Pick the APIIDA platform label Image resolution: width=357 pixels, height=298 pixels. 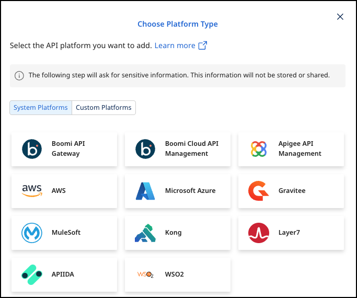pyautogui.click(x=63, y=274)
